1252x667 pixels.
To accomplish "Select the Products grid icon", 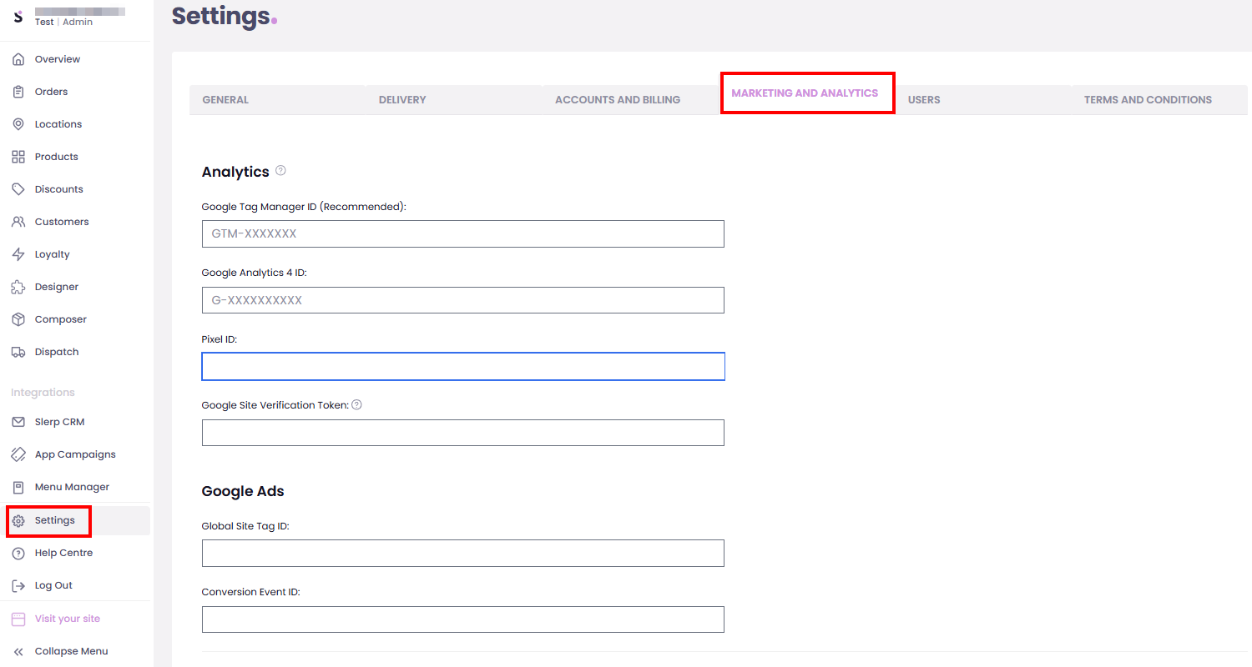I will click(x=18, y=157).
